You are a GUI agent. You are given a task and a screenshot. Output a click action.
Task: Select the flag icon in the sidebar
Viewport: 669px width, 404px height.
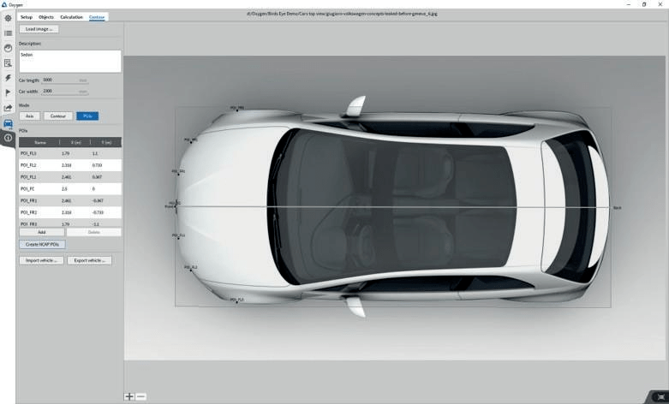pyautogui.click(x=8, y=92)
